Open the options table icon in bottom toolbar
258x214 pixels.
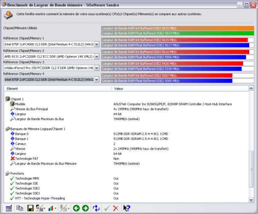(x=9, y=208)
